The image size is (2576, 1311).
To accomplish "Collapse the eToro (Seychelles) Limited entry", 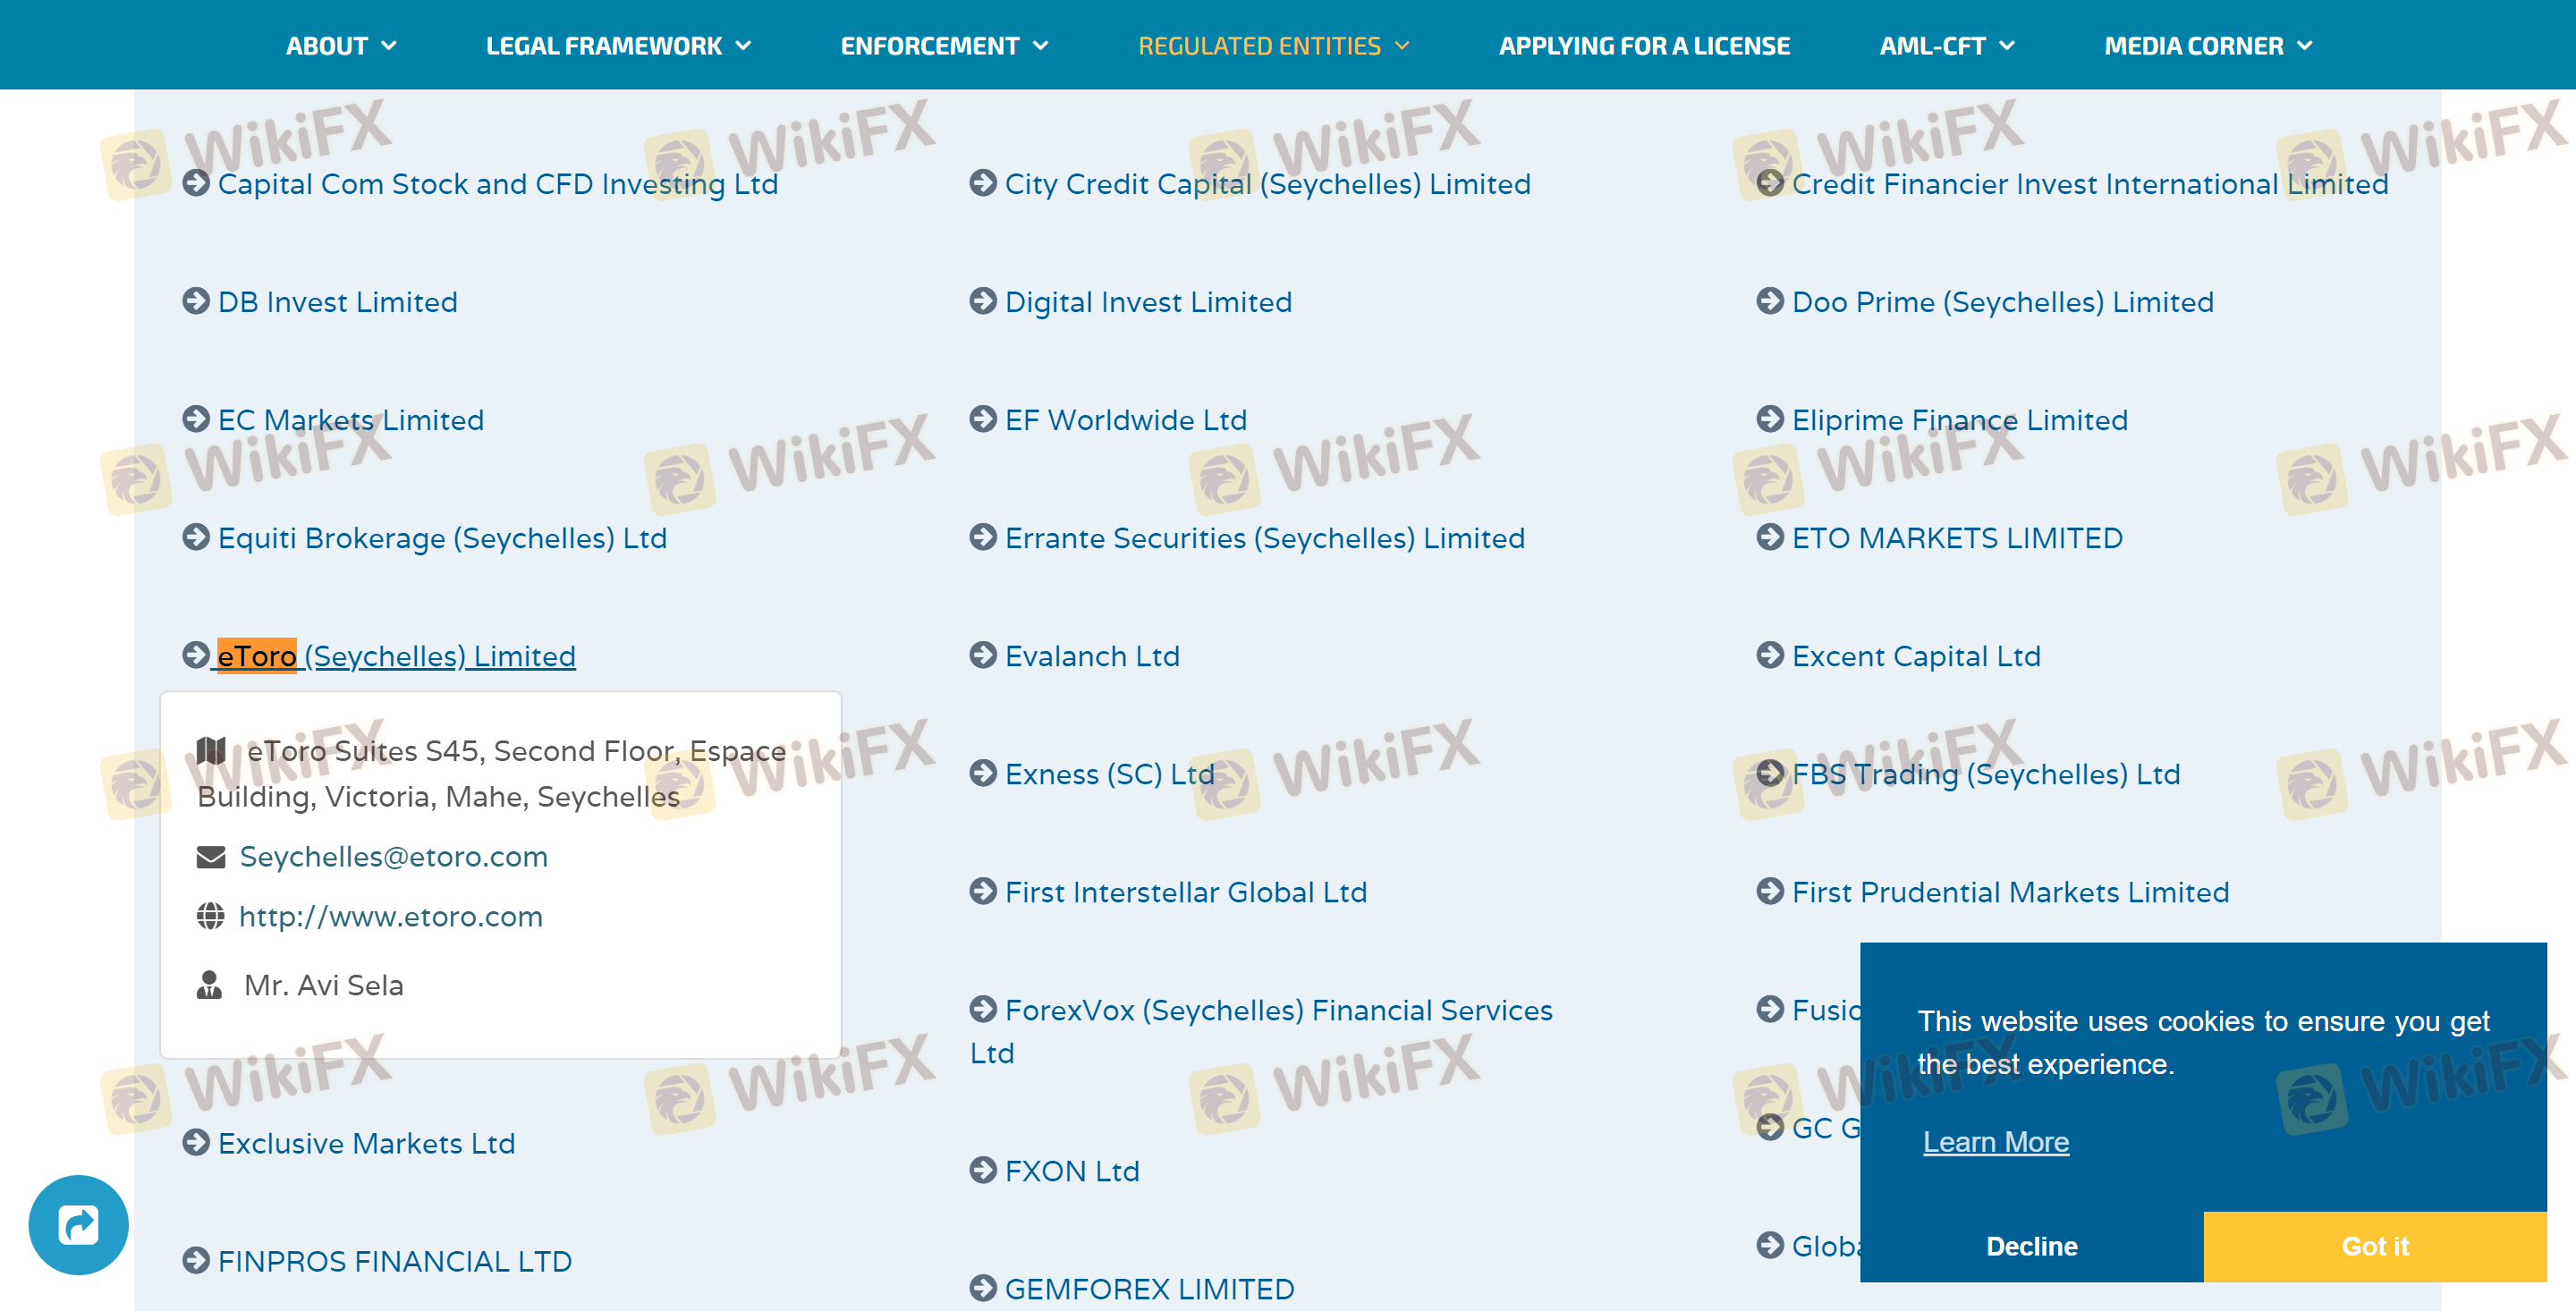I will tap(396, 656).
